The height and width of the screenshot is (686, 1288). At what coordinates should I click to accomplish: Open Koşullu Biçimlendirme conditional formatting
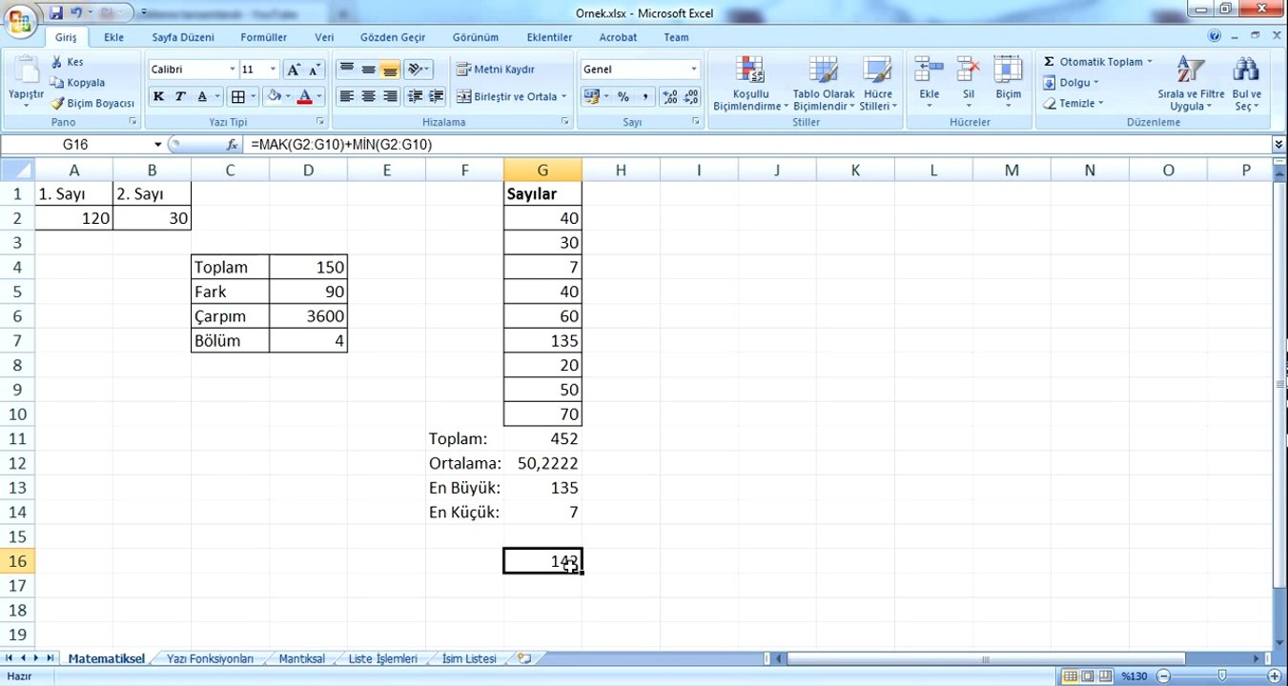coord(749,83)
